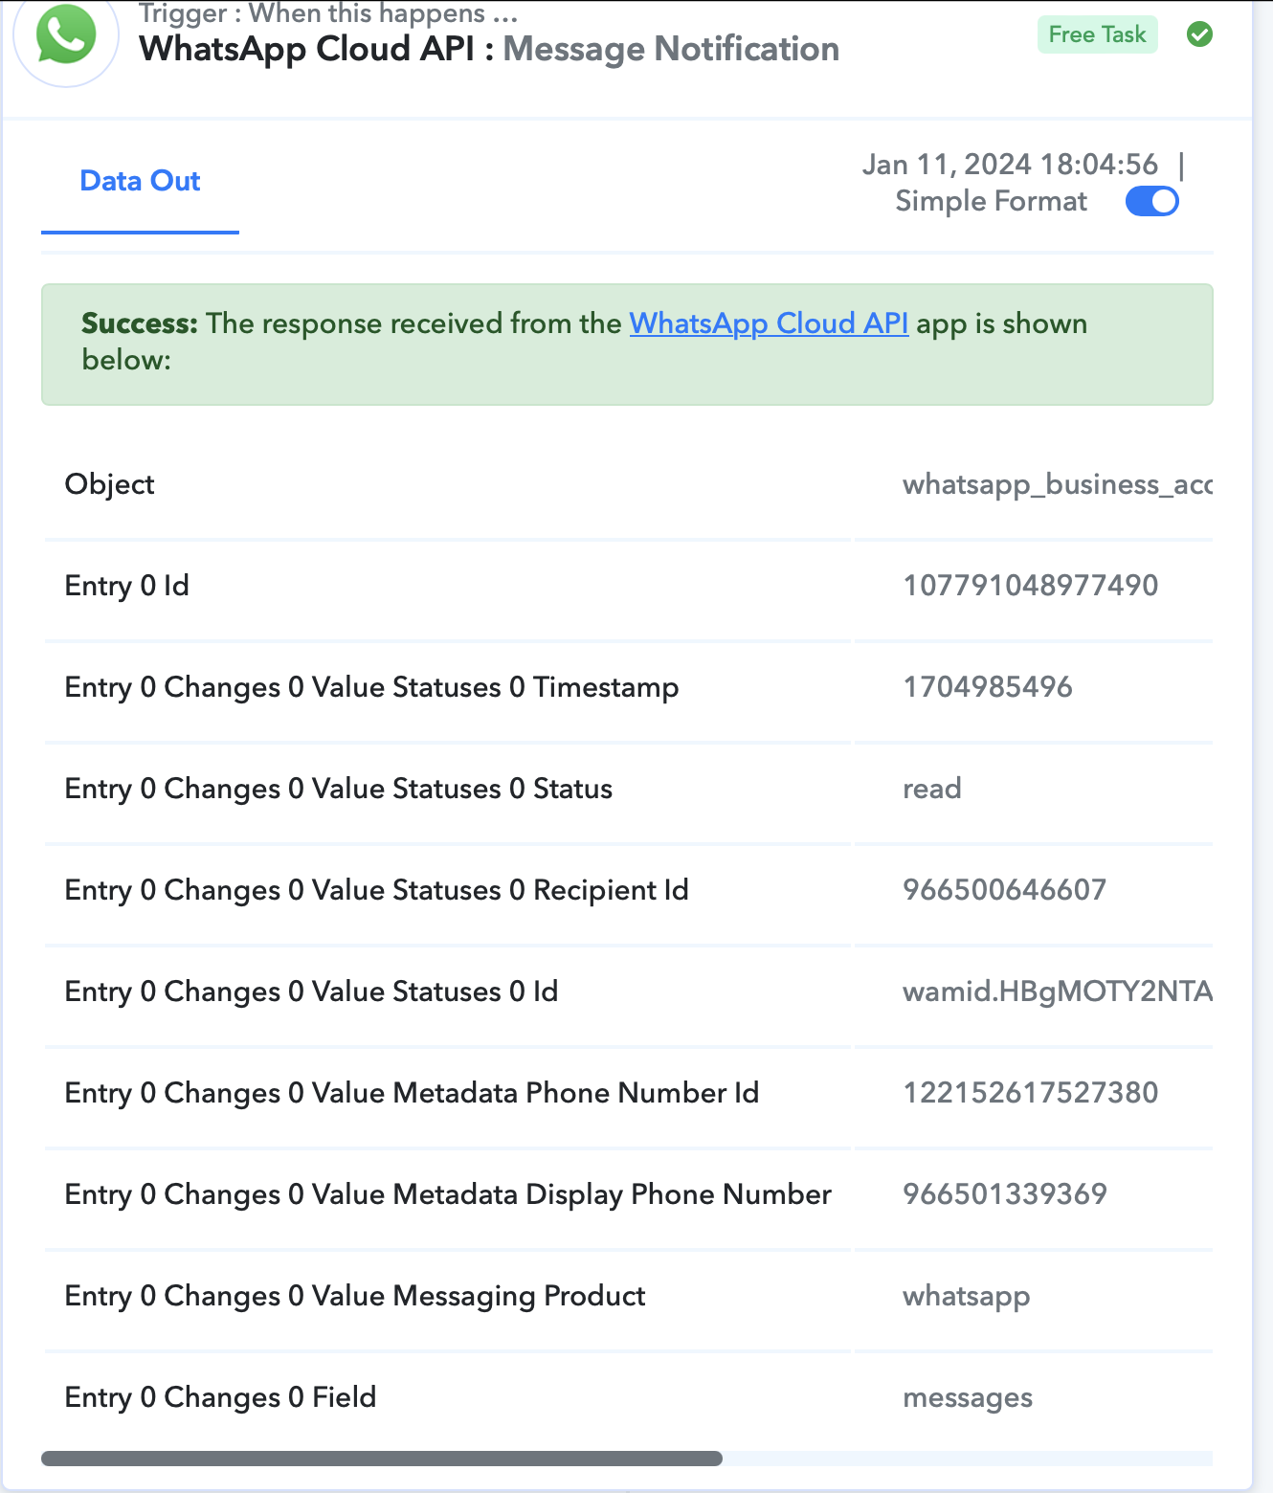Select the wamid.HBgMOTY2NTA value
1273x1493 pixels.
pos(1058,992)
